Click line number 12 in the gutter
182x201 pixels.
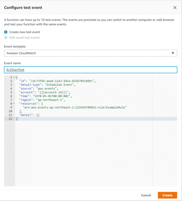[10, 119]
